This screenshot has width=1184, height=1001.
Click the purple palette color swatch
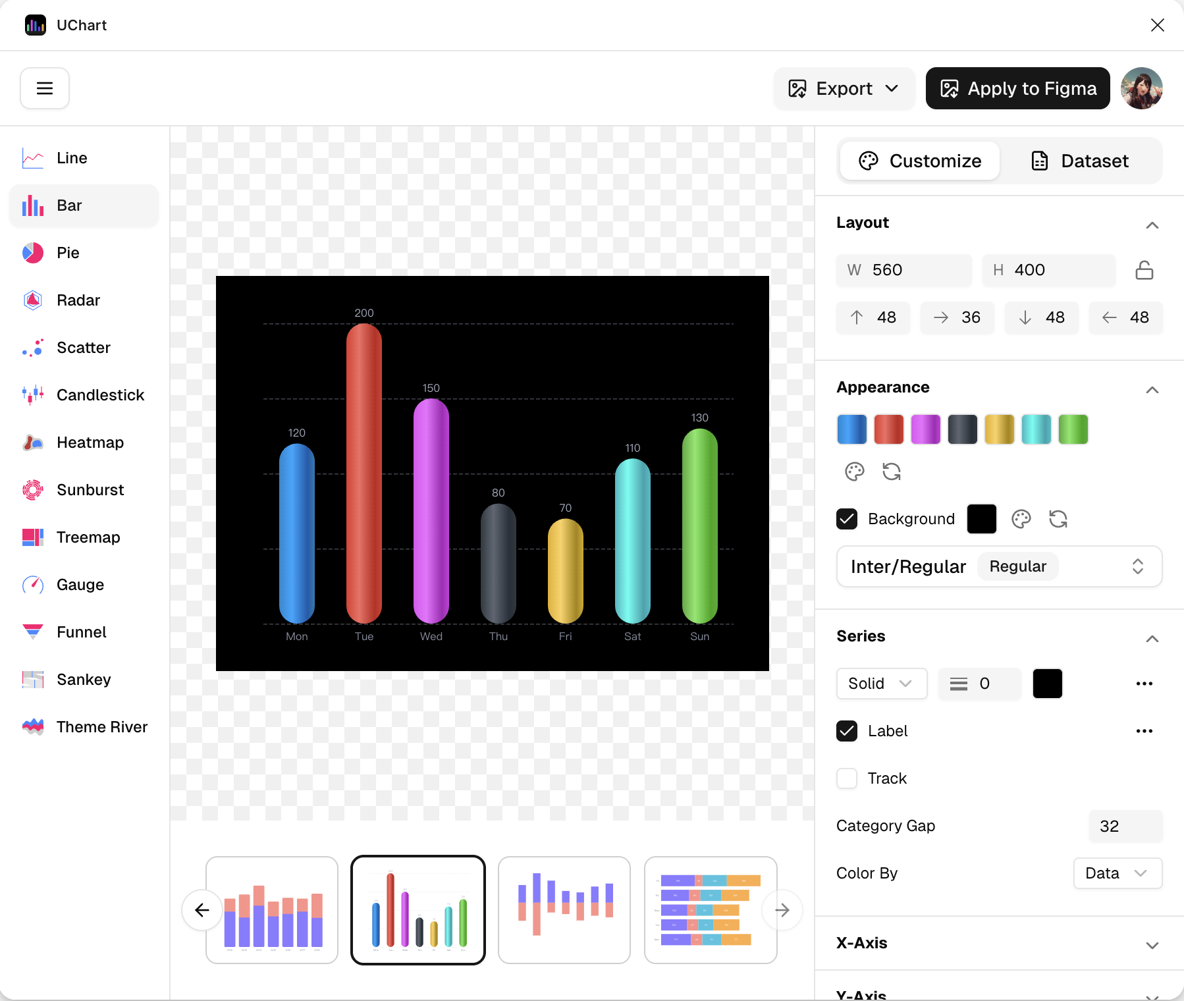[x=925, y=429]
